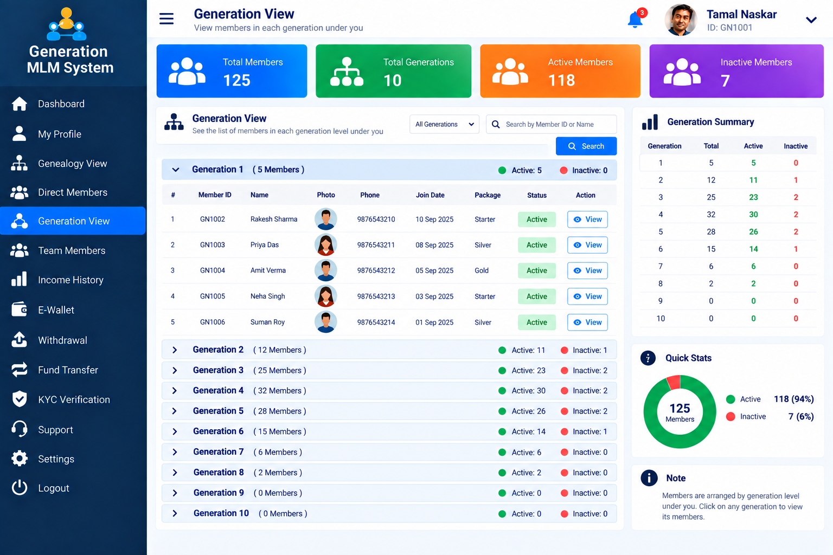Viewport: 833px width, 555px height.
Task: View details for Rakesh Sharma
Action: (587, 220)
